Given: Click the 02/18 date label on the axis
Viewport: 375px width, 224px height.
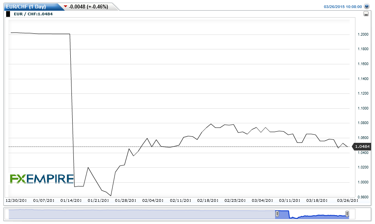Looking at the screenshot, I should (208, 200).
